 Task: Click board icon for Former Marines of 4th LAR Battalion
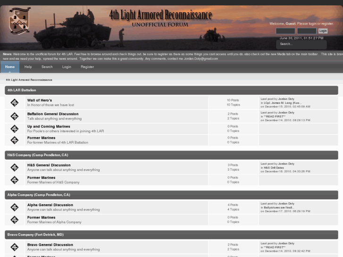(15, 140)
